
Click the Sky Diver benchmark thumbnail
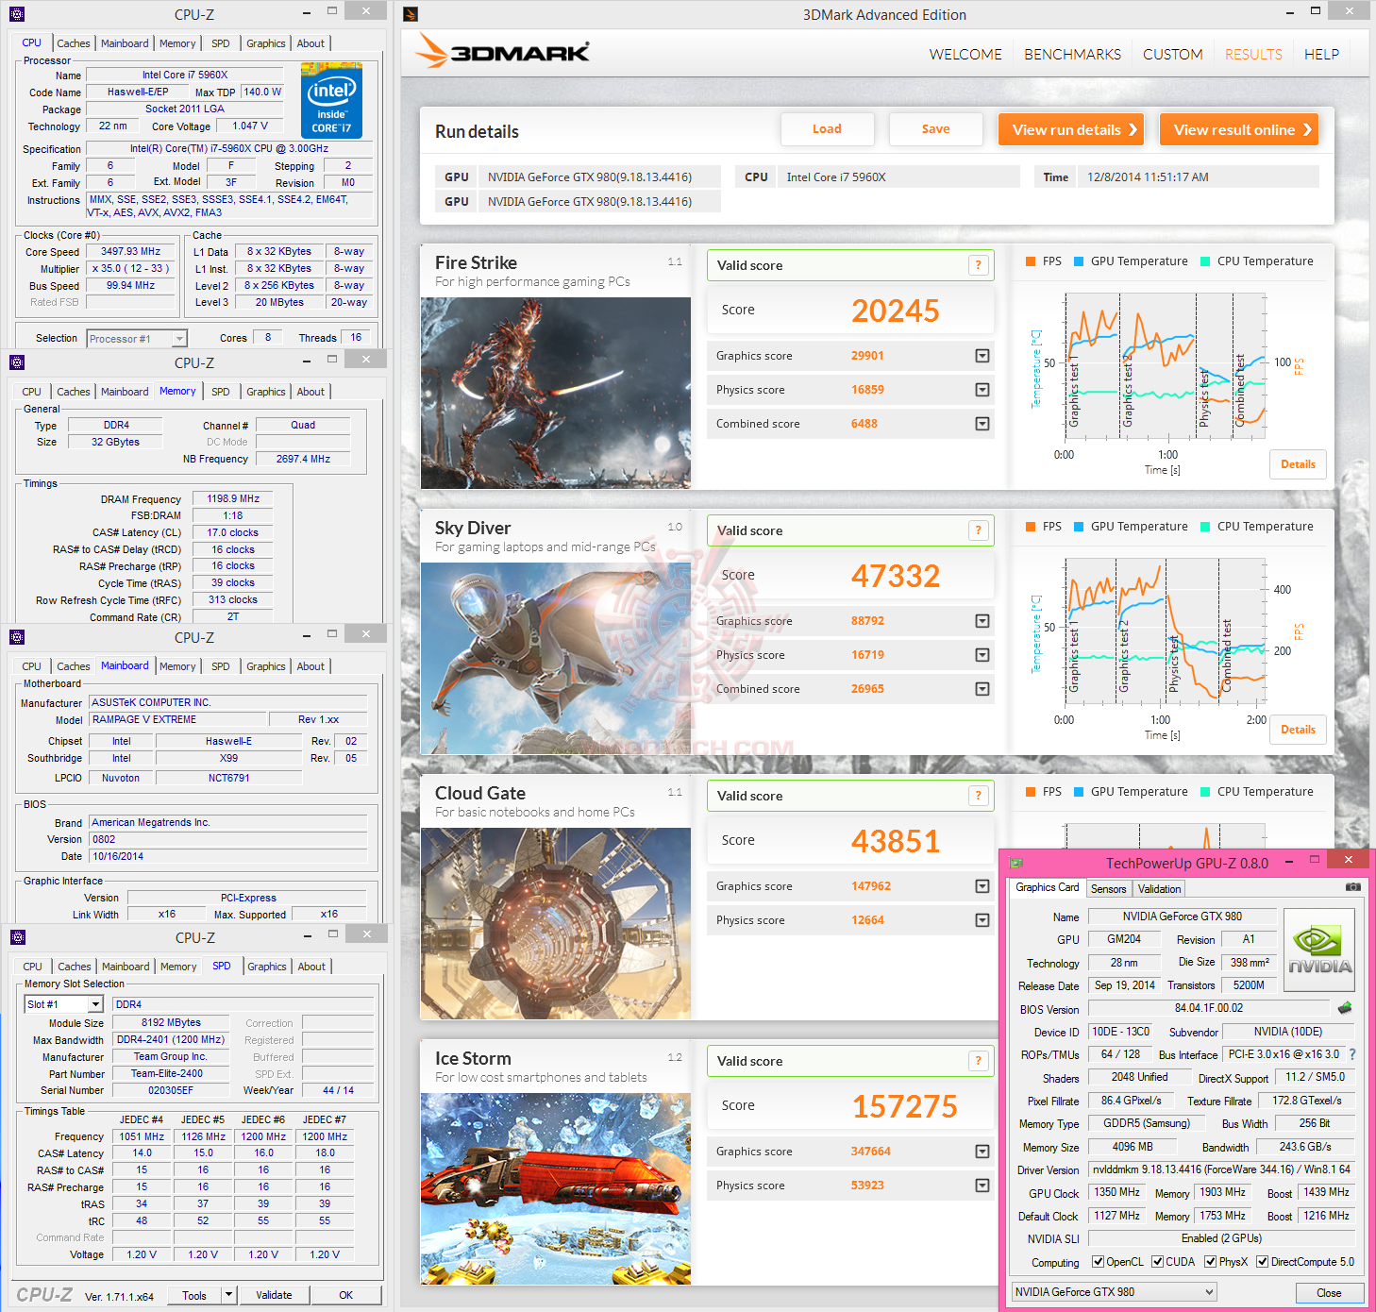(556, 658)
